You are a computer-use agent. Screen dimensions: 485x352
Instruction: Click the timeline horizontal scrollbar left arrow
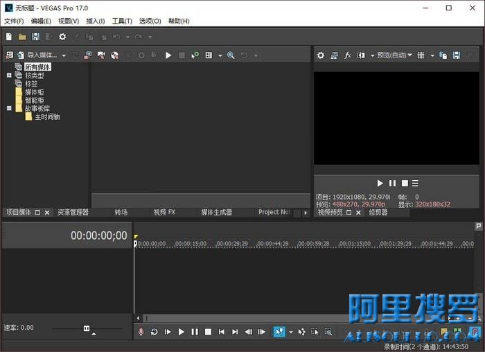(138, 318)
